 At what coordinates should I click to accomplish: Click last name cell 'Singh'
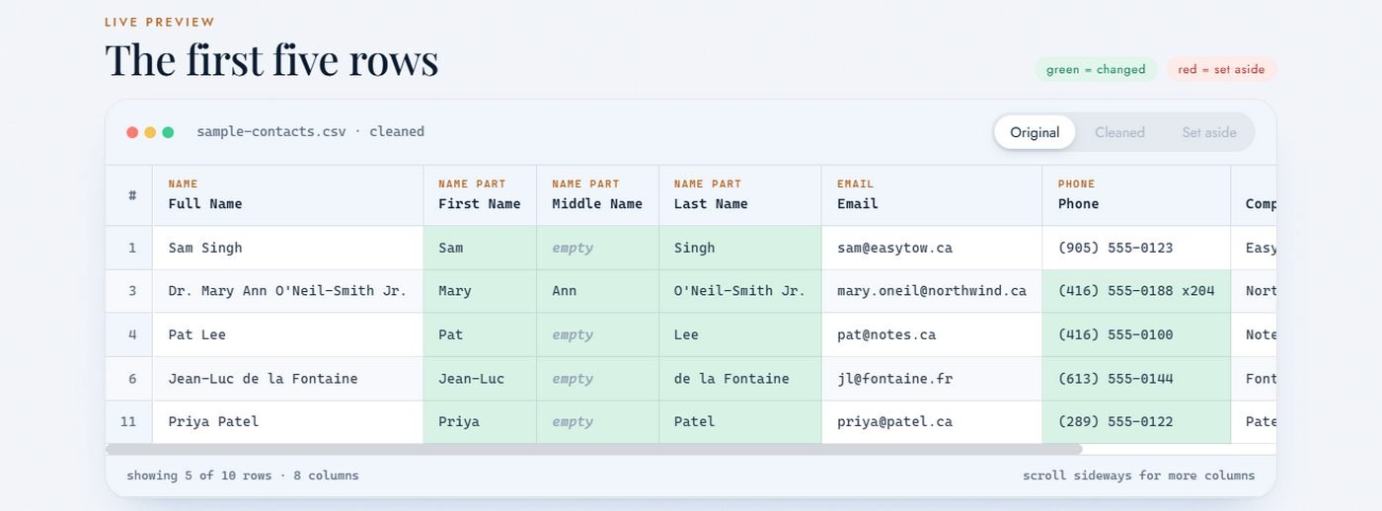tap(740, 248)
